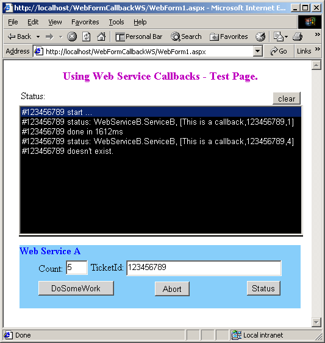The image size is (325, 343).
Task: Go to the Home page icon
Action: 101,36
